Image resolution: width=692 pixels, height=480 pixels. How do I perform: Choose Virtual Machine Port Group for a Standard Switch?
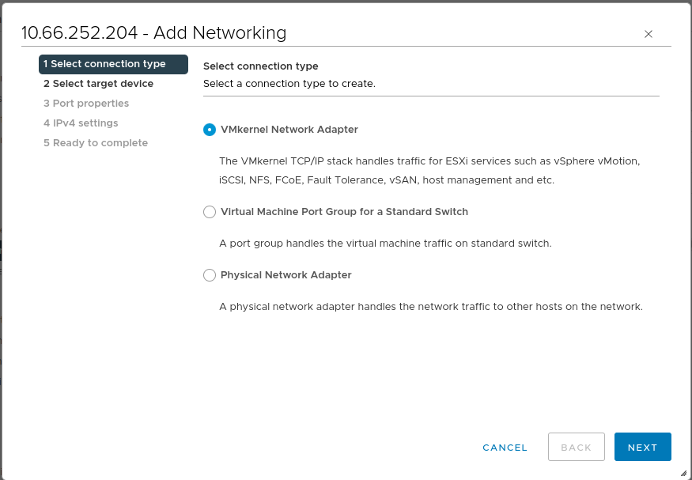point(210,212)
